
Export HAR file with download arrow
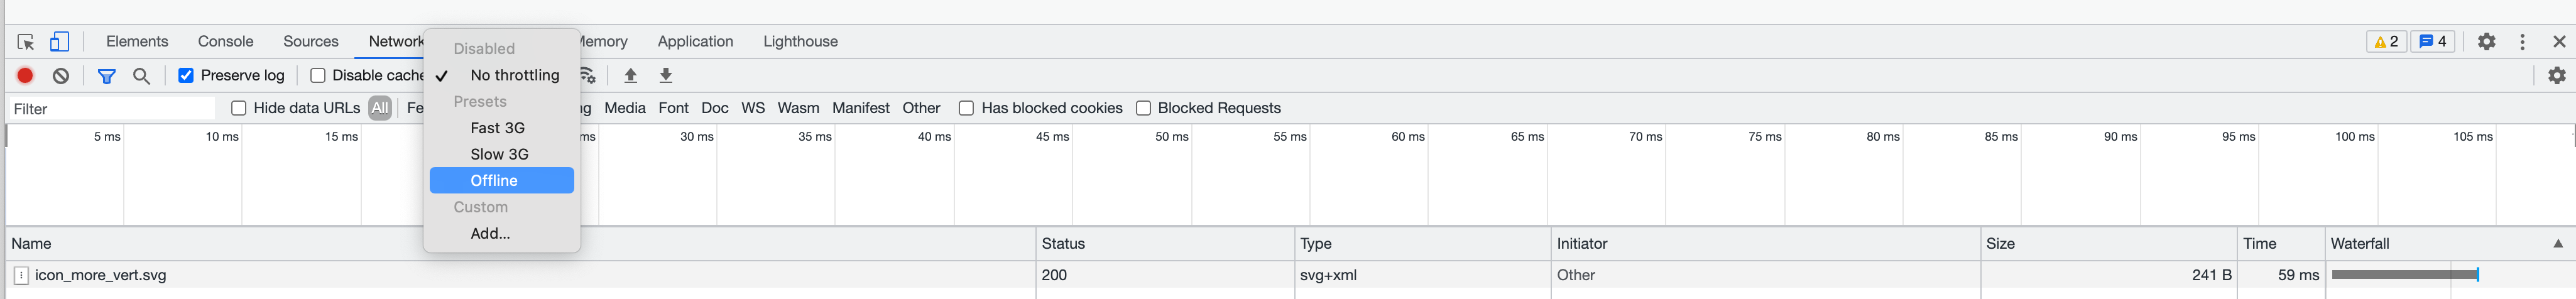pyautogui.click(x=666, y=75)
